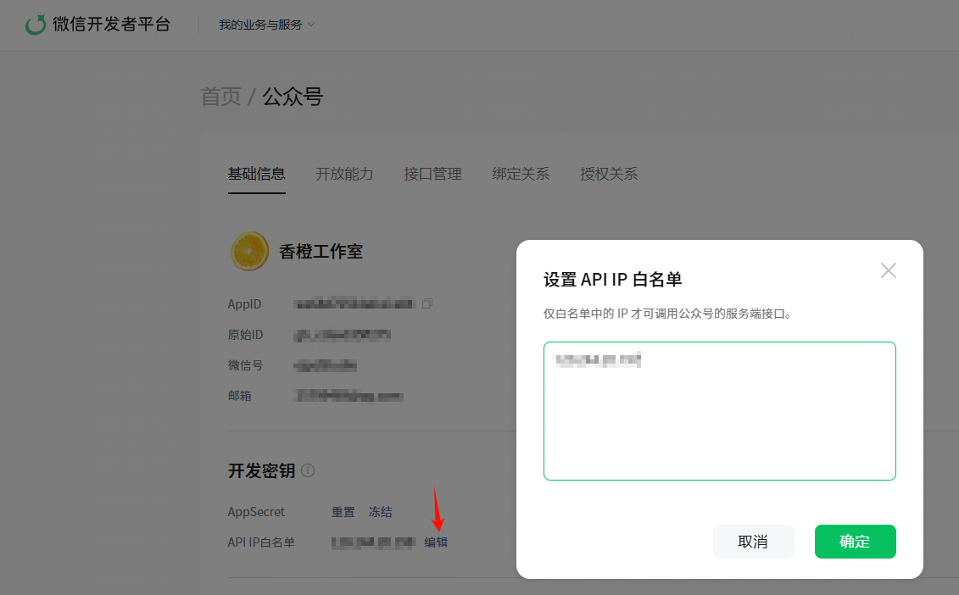
Task: Click the 微信号 label
Action: point(245,365)
